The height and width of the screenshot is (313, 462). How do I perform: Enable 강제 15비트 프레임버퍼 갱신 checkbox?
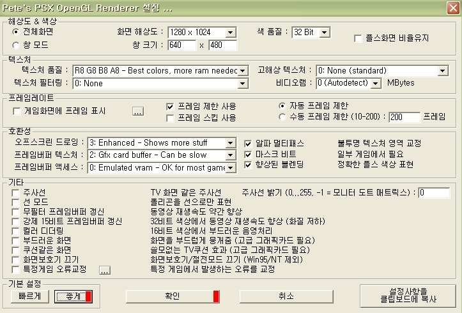click(x=15, y=222)
